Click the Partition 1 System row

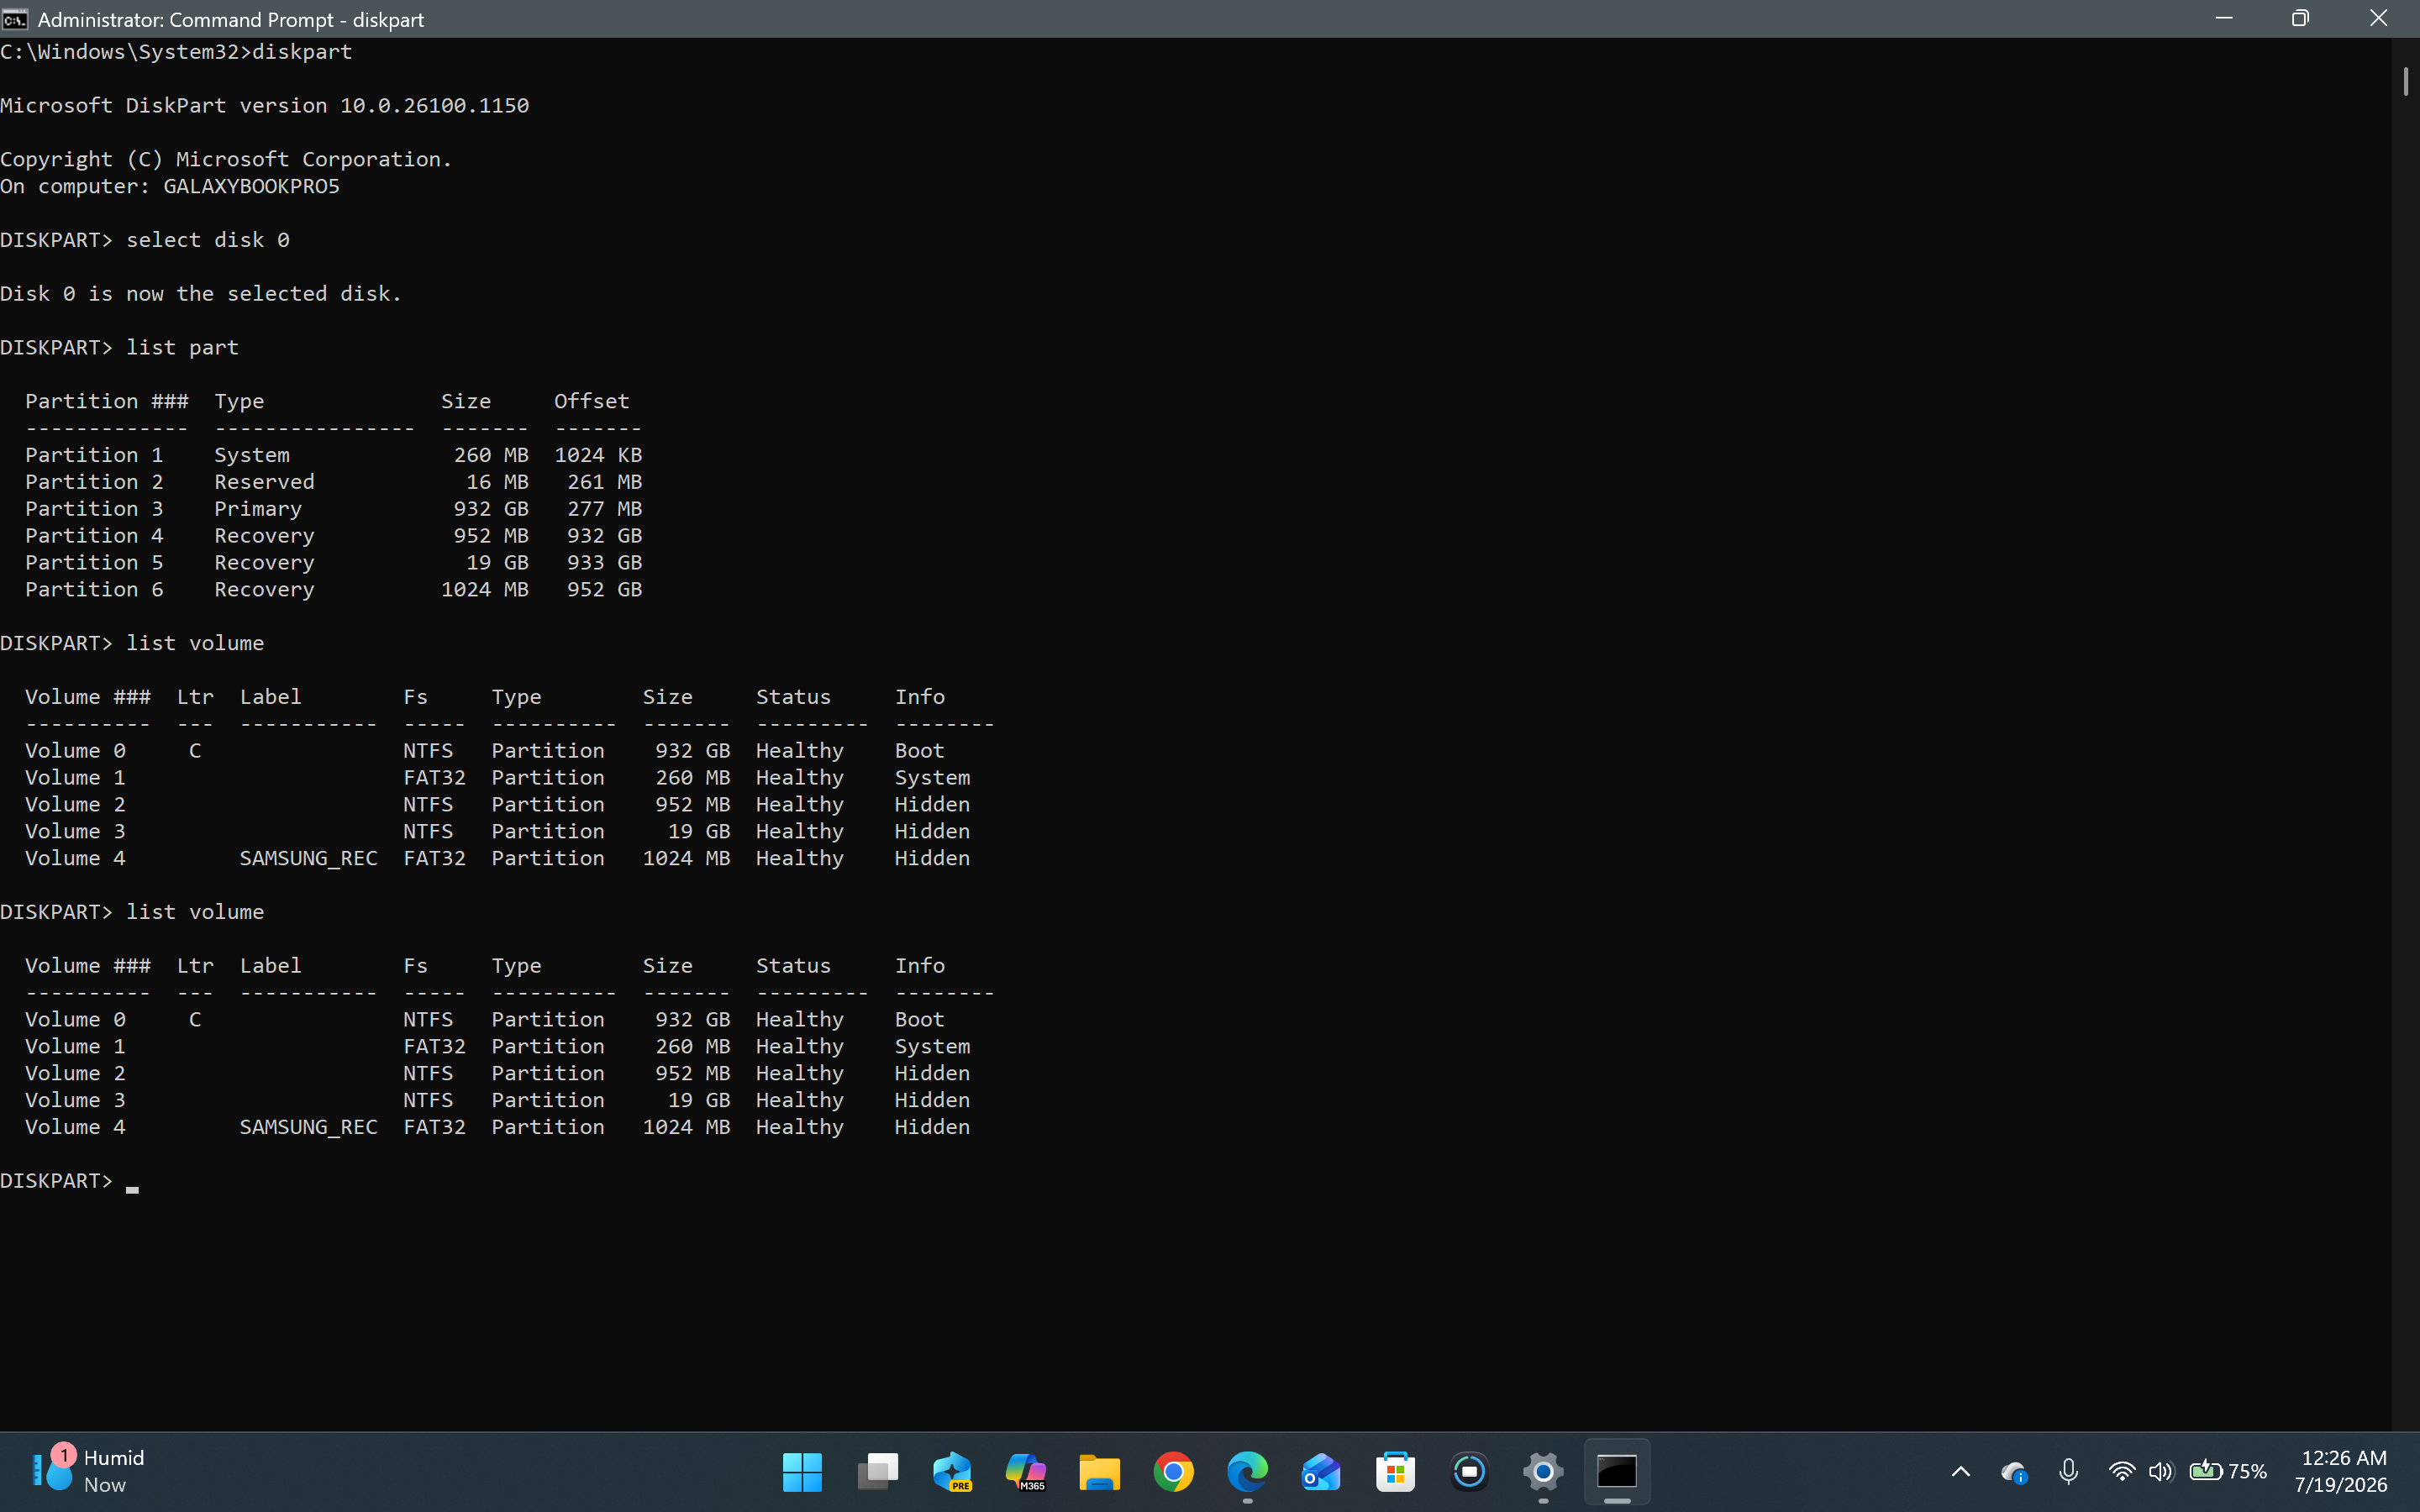click(333, 455)
